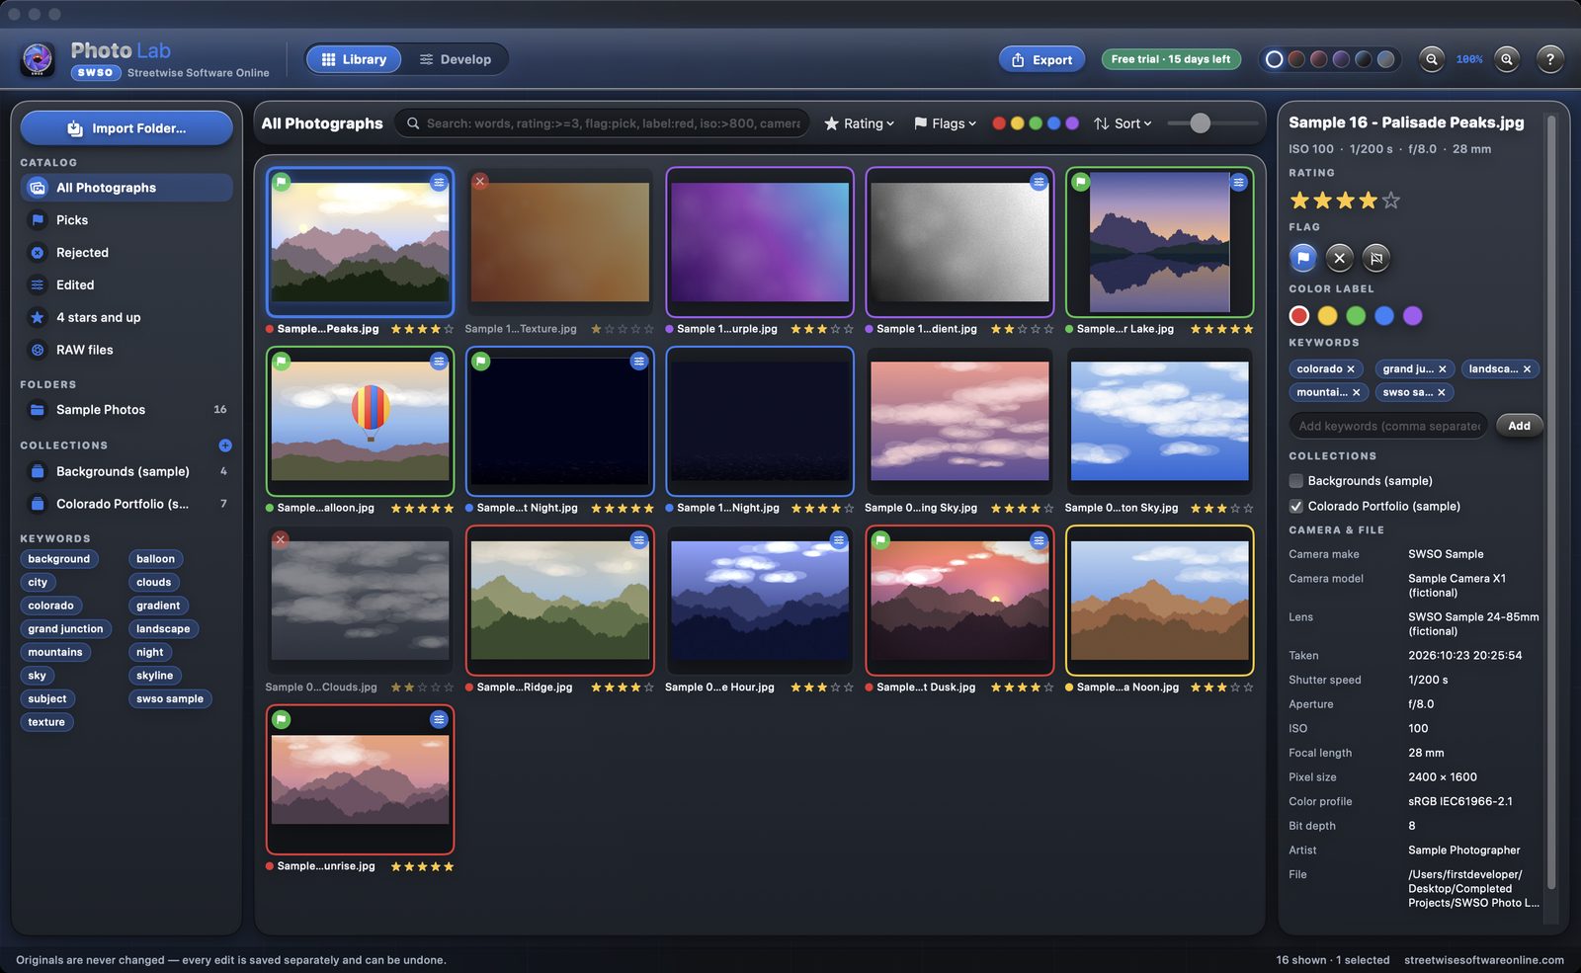
Task: Set rating to five stars in Rating panel
Action: pyautogui.click(x=1390, y=201)
